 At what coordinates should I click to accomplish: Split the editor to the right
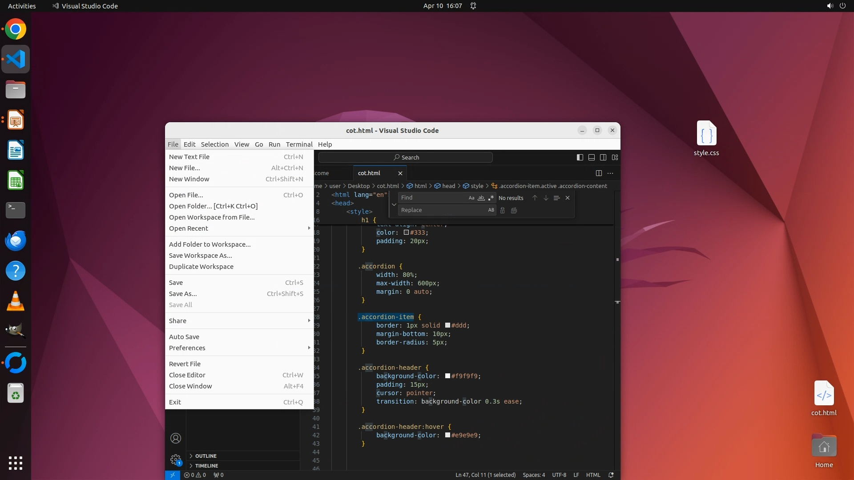pyautogui.click(x=599, y=173)
